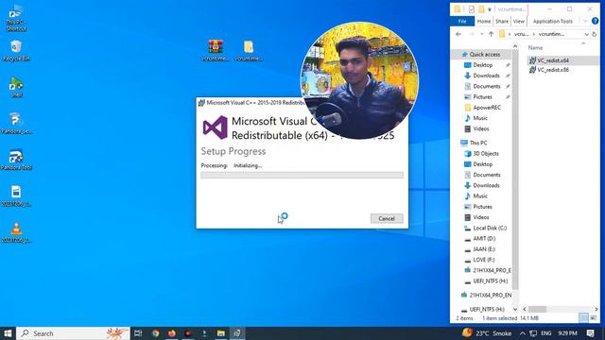The image size is (605, 340).
Task: Switch to large icons view
Action: pyautogui.click(x=594, y=318)
